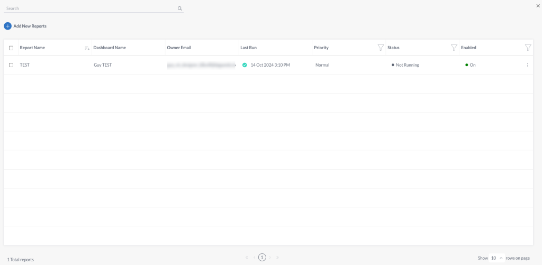Screen dimensions: 542x265
Task: Tick the select-all checkbox in header
Action: coord(11,48)
